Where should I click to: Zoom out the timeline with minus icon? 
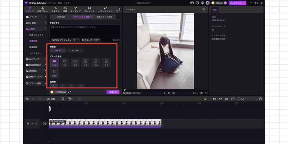coord(239,99)
